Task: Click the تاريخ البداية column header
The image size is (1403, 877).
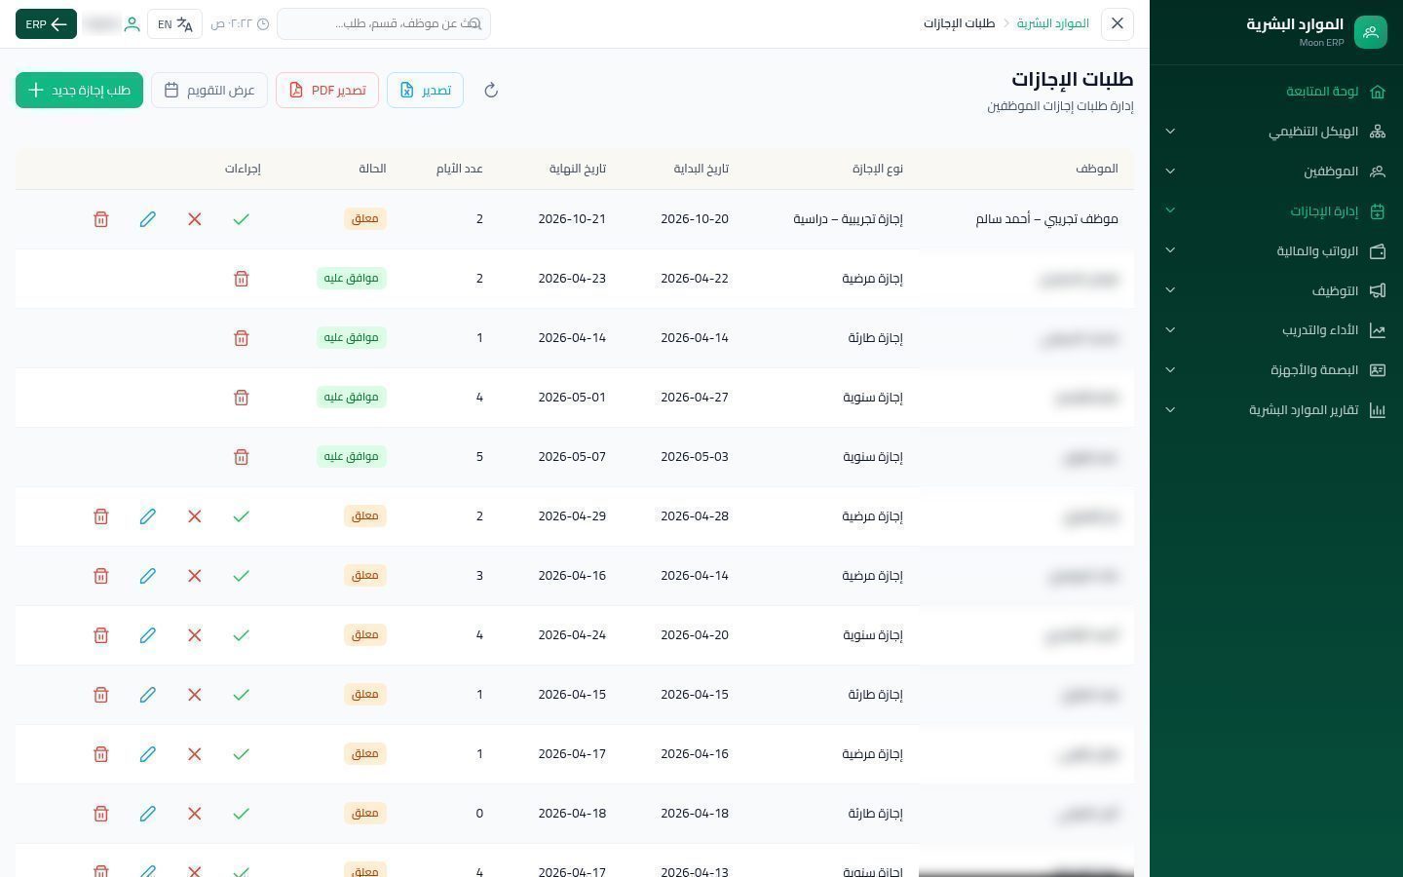Action: point(701,169)
